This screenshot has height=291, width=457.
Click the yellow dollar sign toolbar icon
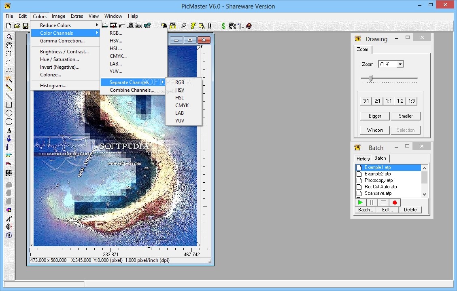[x=223, y=26]
